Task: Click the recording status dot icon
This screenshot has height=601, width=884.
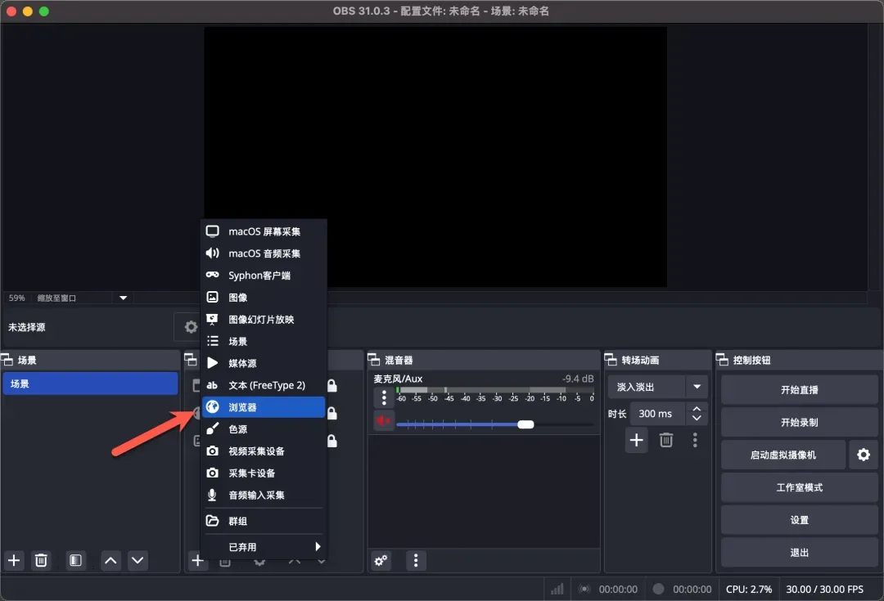Action: point(658,589)
